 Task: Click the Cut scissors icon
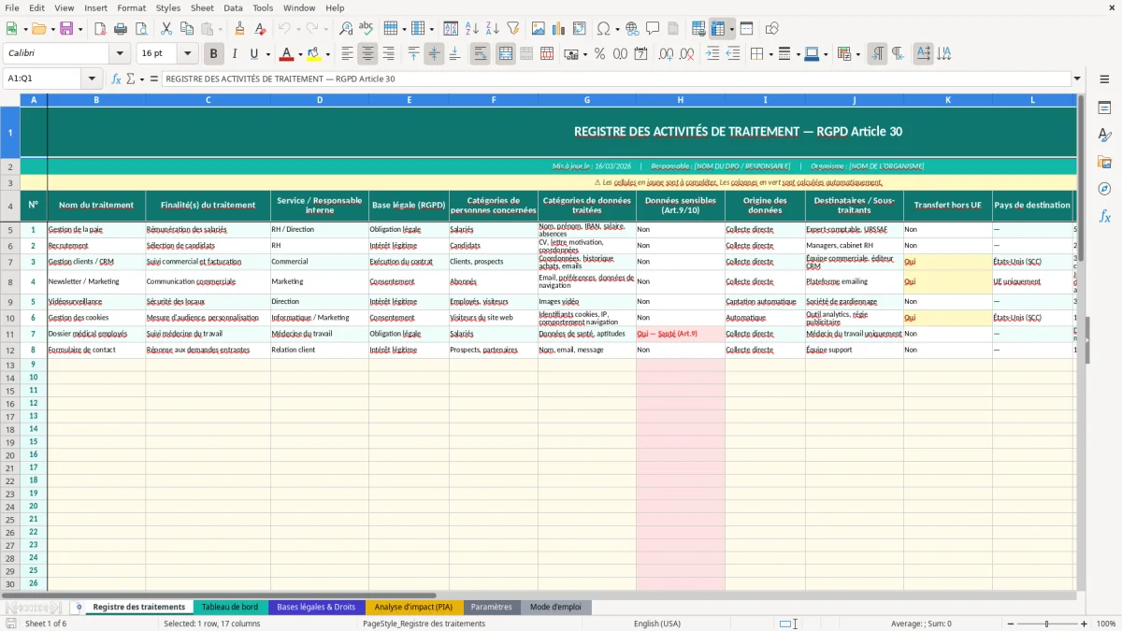click(x=168, y=29)
